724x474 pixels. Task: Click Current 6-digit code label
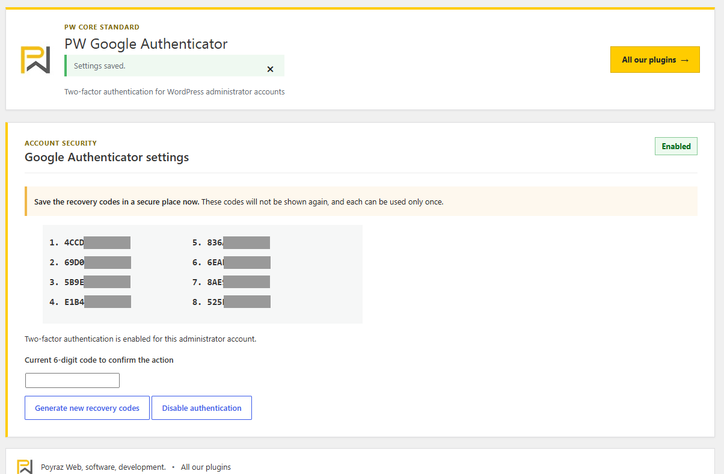tap(99, 360)
